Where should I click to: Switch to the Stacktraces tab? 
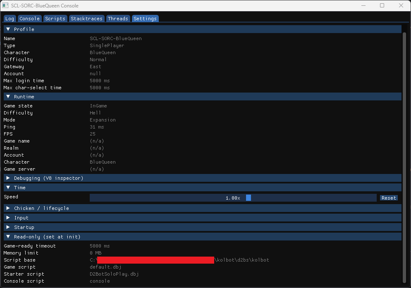coord(86,19)
